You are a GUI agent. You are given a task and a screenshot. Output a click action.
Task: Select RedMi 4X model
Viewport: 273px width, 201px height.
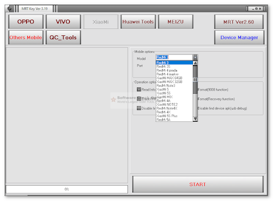(174, 112)
